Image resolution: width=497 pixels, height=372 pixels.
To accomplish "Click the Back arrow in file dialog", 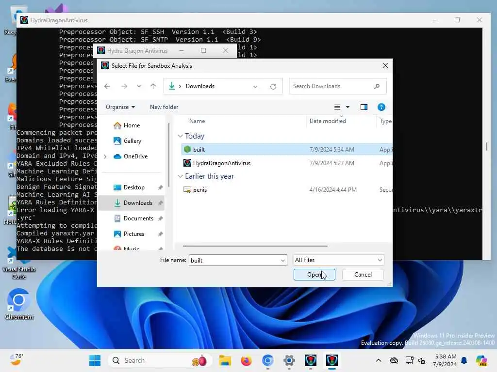I will point(107,86).
